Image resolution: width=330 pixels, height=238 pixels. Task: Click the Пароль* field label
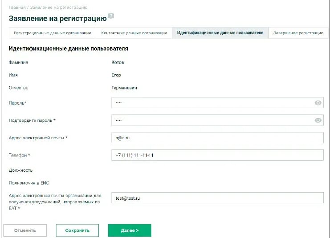tap(18, 103)
